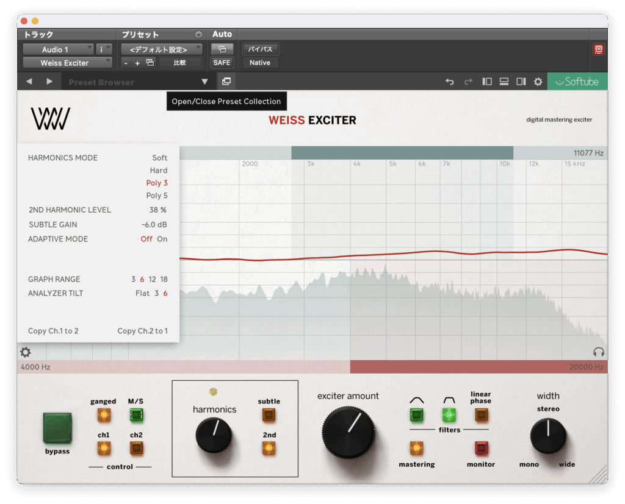Select Poly 5 harmonics mode
The image size is (625, 504).
pos(157,196)
